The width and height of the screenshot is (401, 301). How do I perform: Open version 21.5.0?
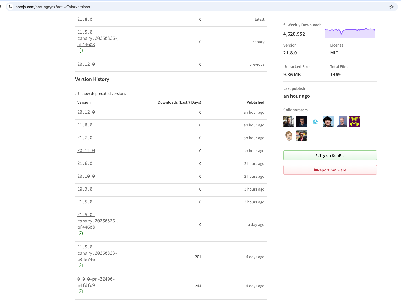[85, 202]
